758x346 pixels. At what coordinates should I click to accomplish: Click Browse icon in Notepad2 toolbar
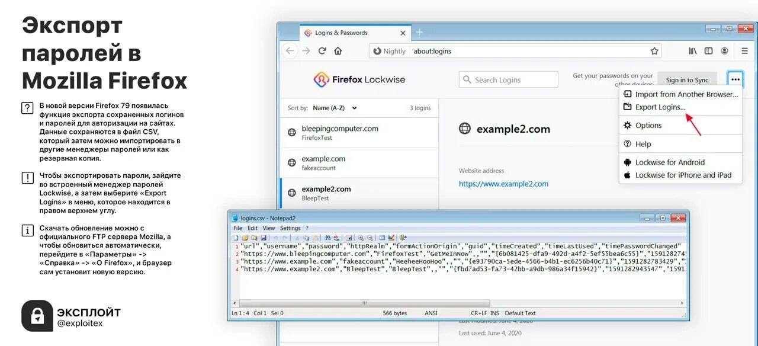(x=254, y=238)
